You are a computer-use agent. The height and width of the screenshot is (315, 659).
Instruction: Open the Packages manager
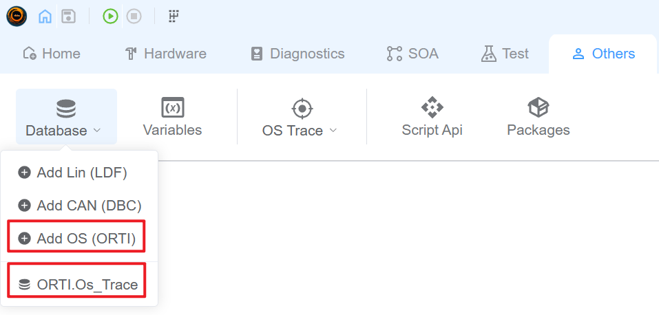538,117
